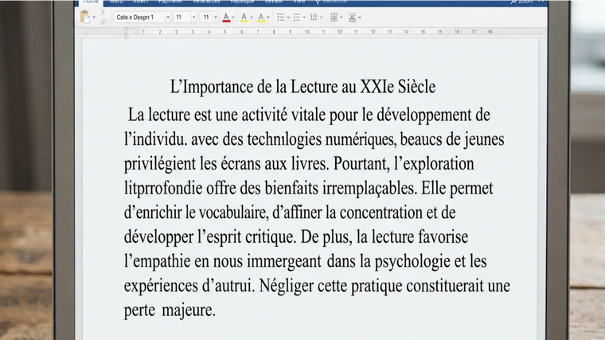605x340 pixels.
Task: Expand the font name list arrow
Action: pyautogui.click(x=168, y=18)
